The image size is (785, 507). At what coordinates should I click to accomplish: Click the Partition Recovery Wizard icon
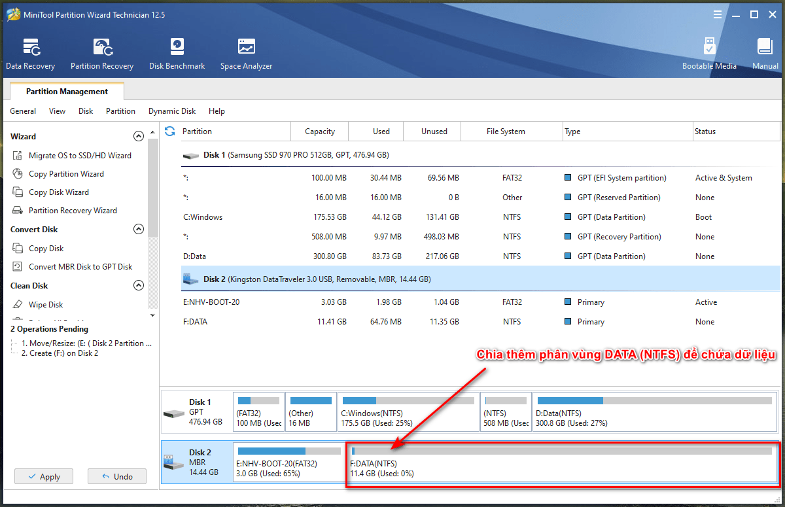[x=18, y=211]
